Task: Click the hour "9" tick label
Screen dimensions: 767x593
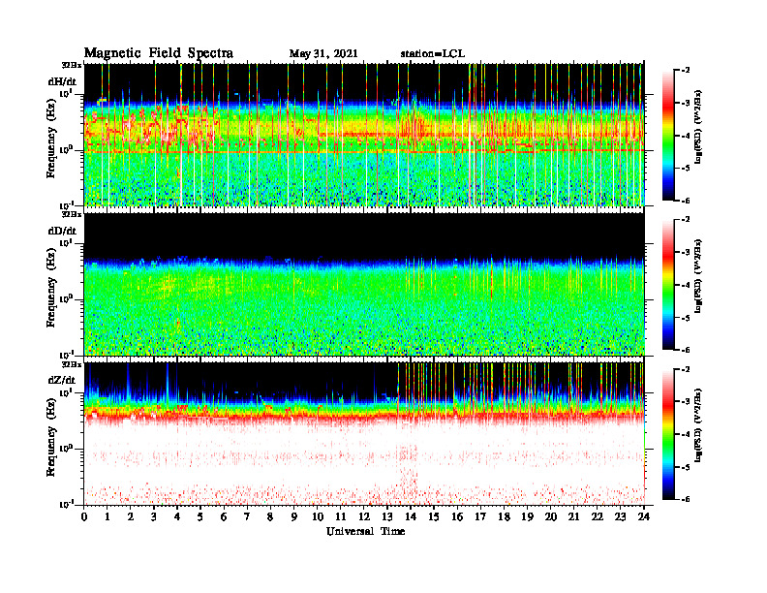Action: [294, 516]
